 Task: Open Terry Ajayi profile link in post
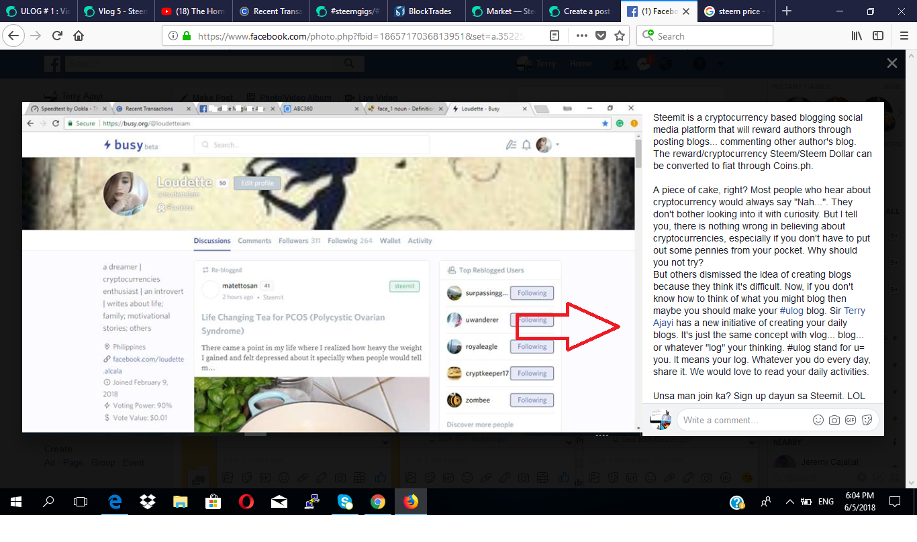click(855, 311)
